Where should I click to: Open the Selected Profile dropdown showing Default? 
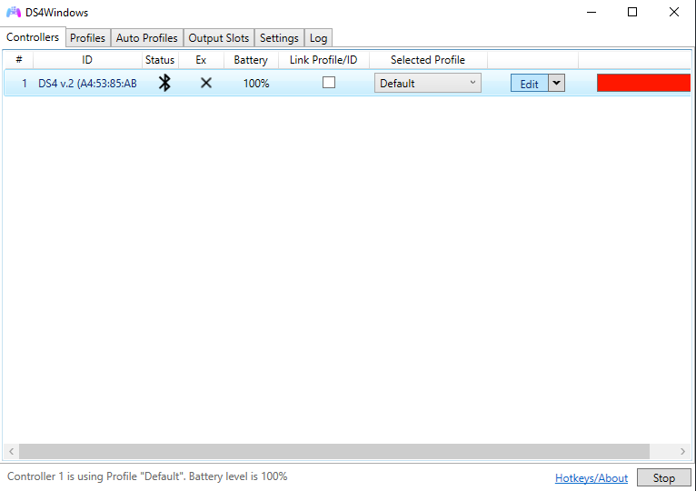(x=427, y=83)
